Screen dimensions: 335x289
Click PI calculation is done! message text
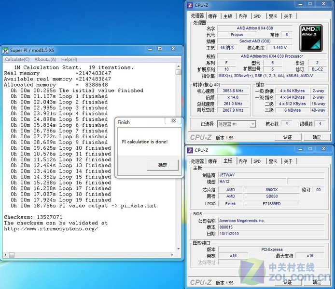[145, 142]
